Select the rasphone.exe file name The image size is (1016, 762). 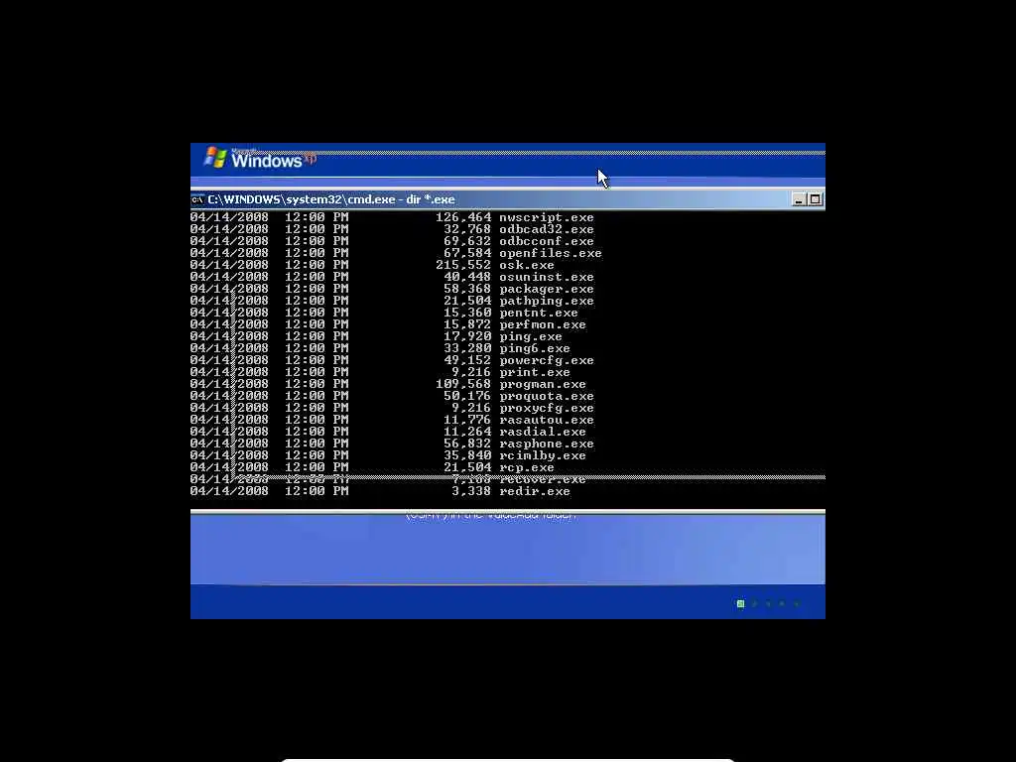(x=547, y=444)
